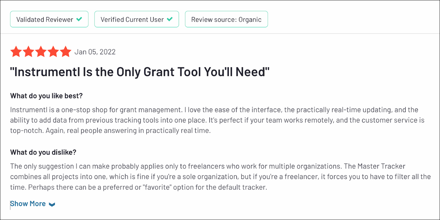Click the five-star rating
The height and width of the screenshot is (220, 440).
[41, 52]
